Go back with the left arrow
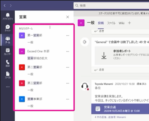Image resolution: width=149 pixels, height=121 pixels. click(5, 5)
